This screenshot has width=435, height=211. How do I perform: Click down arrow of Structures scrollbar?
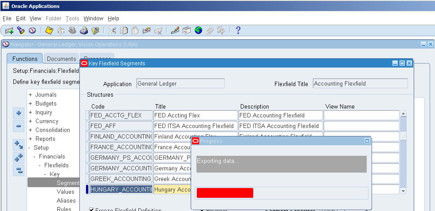pyautogui.click(x=404, y=191)
